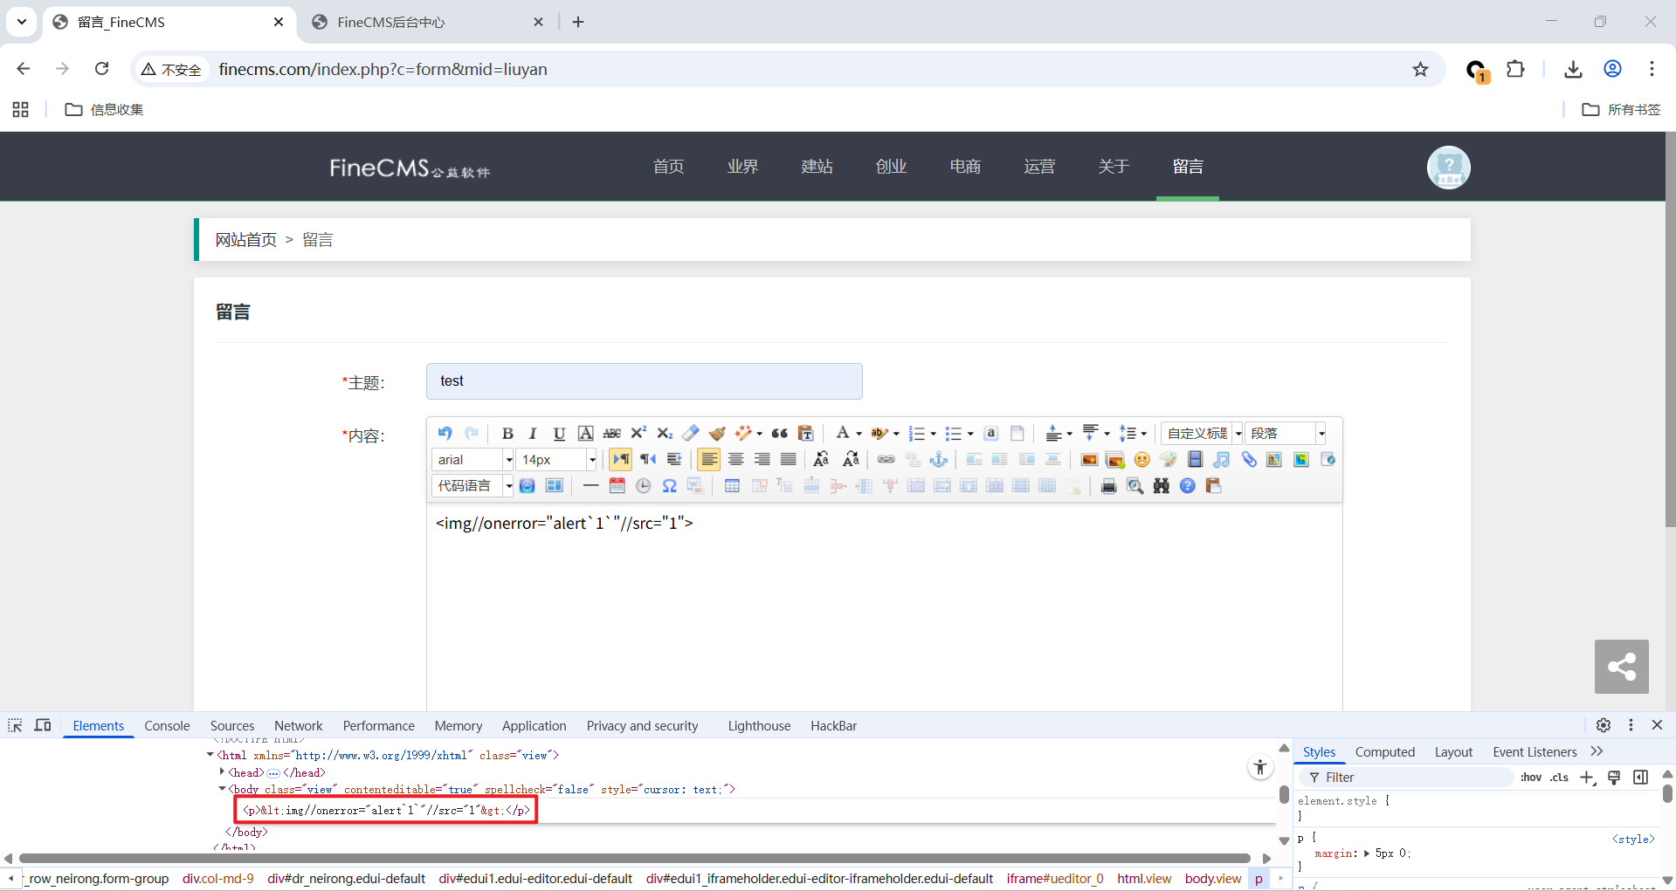Reload the current page
Image resolution: width=1676 pixels, height=891 pixels.
coord(102,69)
